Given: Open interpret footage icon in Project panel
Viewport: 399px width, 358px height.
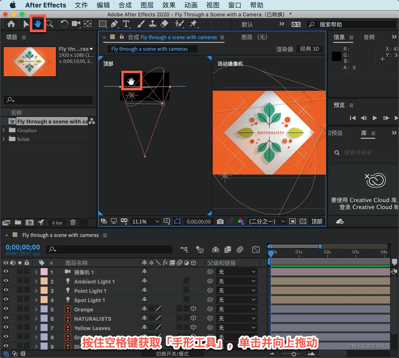Looking at the screenshot, I should coord(6,222).
